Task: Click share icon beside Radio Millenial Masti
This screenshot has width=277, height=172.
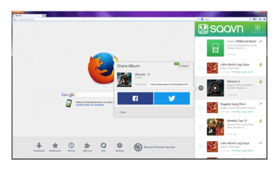Action: coord(201,48)
